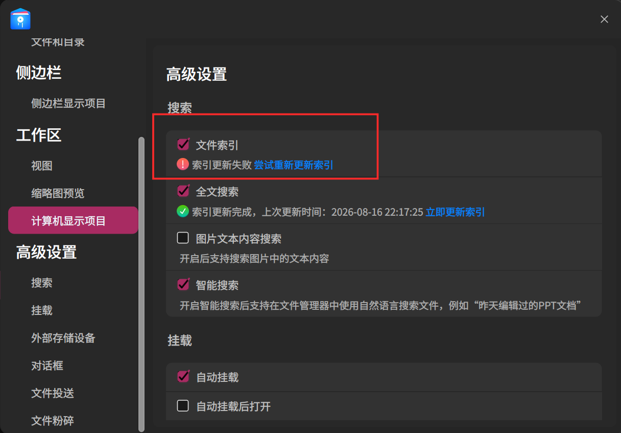The height and width of the screenshot is (433, 621).
Task: Jump to 搜索 section in the sidebar
Action: pos(42,283)
